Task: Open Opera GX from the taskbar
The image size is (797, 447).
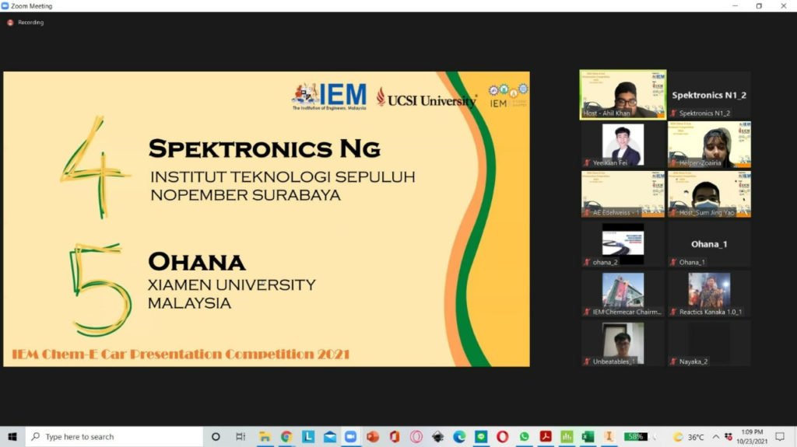Action: coord(416,437)
